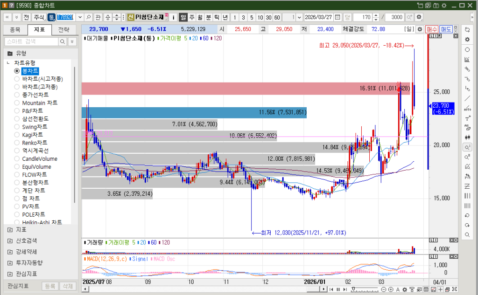
Task: Switch to the 전략 tab
Action: coord(63,29)
